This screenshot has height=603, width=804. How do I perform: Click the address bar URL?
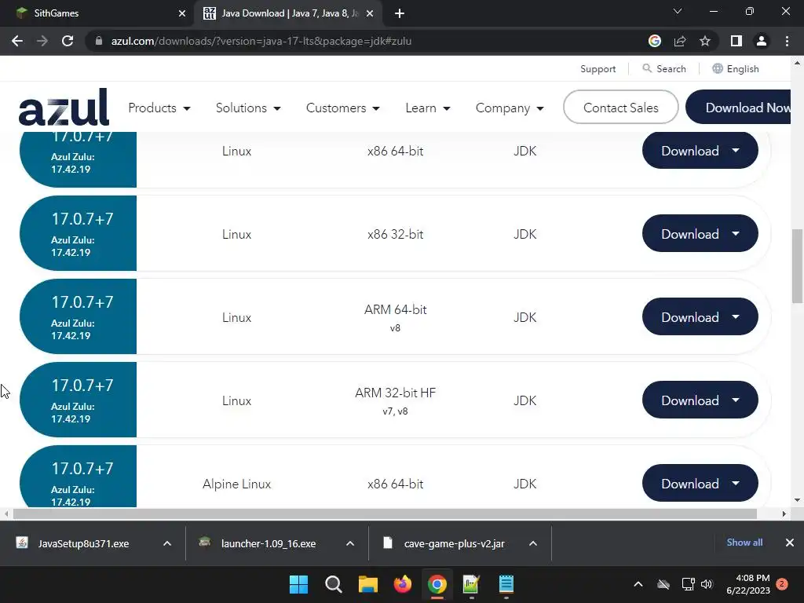click(x=261, y=41)
